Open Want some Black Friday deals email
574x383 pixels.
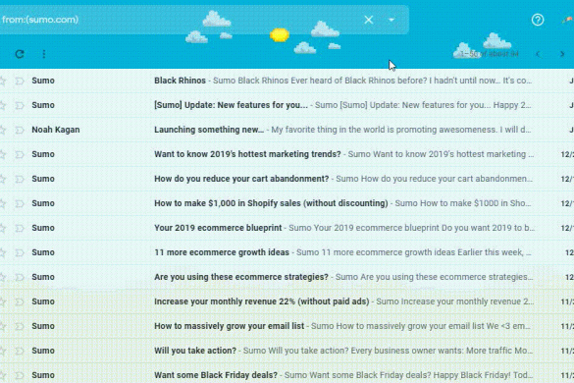(287, 375)
